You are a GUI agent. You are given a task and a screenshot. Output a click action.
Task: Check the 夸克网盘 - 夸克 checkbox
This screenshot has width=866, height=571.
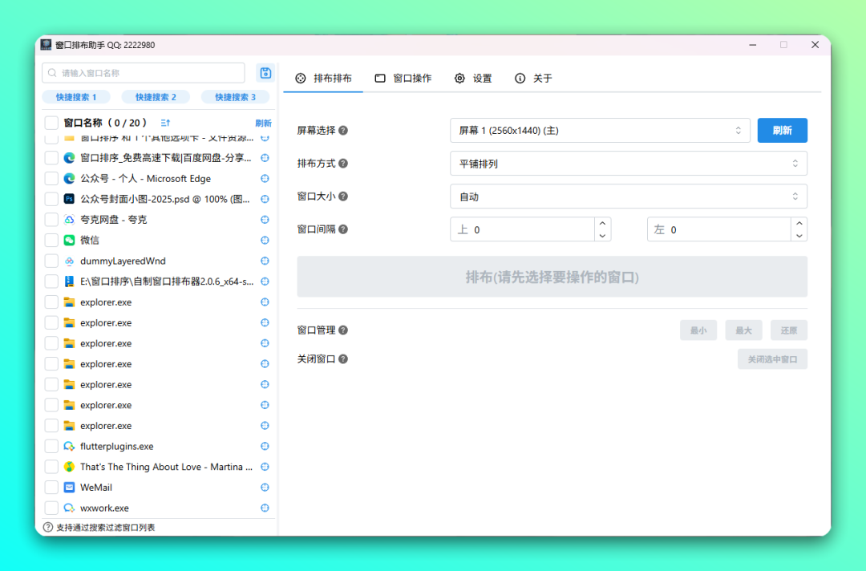(51, 219)
